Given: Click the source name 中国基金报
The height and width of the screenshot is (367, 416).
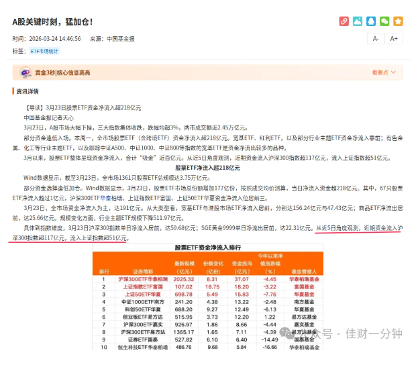Looking at the screenshot, I should 121,39.
